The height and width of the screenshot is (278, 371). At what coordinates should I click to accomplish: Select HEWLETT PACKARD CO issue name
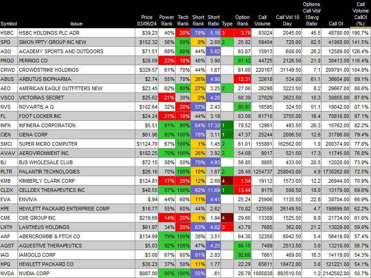pos(46,264)
